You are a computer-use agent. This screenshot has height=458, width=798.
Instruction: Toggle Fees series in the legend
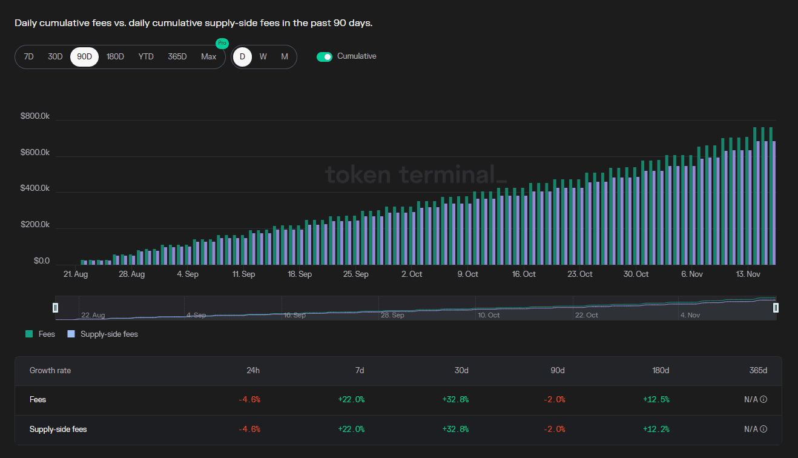tap(46, 334)
